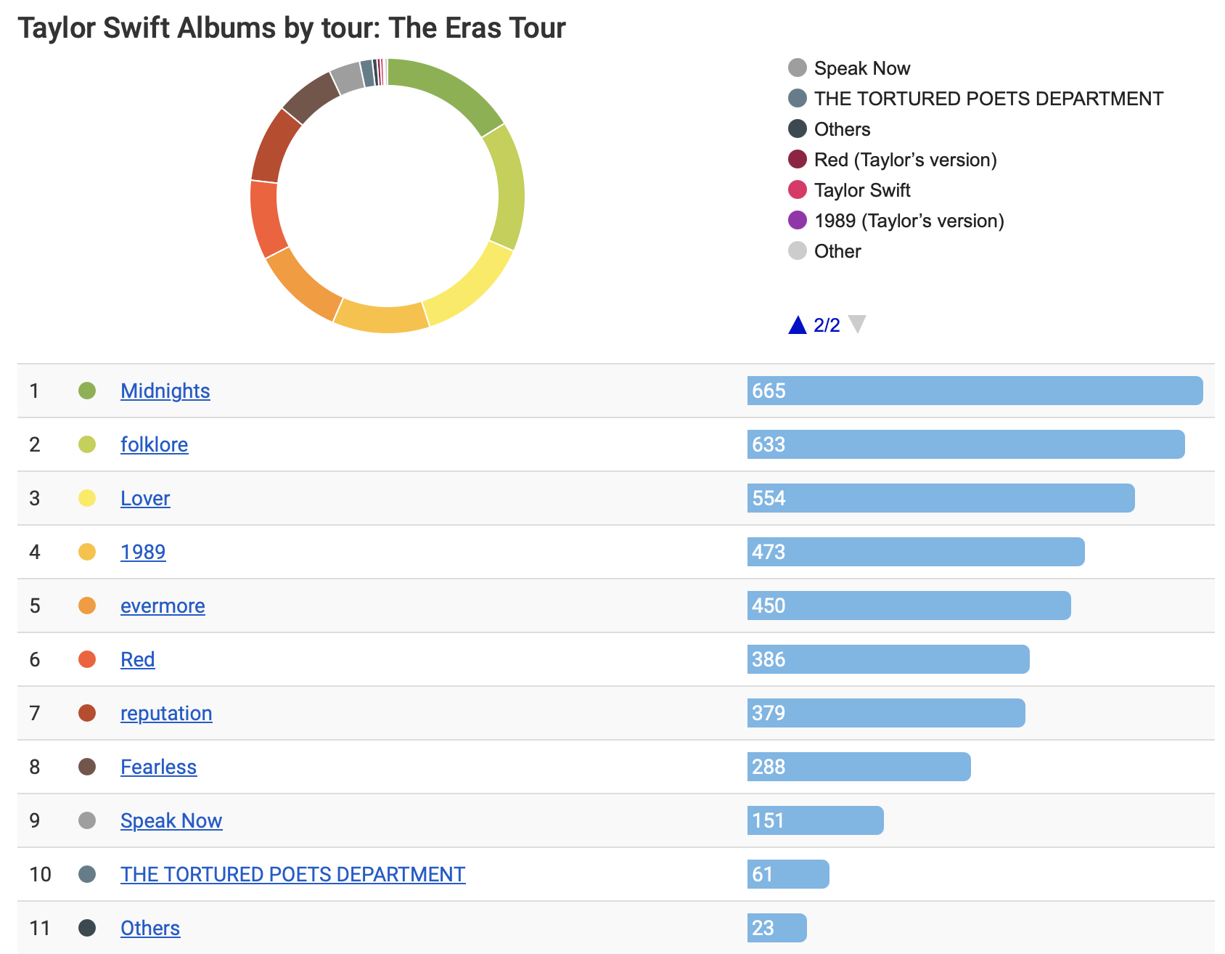Open the Speak Now album link
This screenshot has height=954, width=1225.
[171, 820]
